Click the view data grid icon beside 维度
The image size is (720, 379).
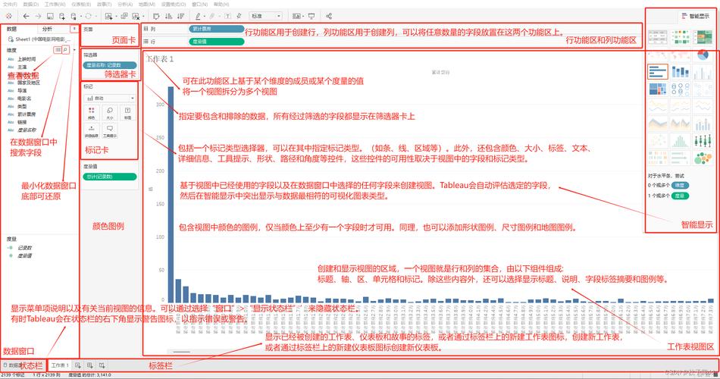point(58,49)
